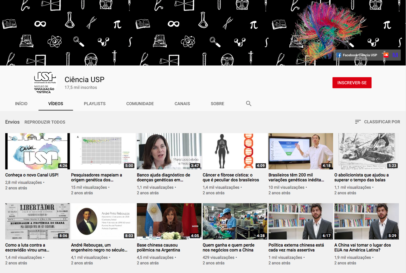This screenshot has width=406, height=273.
Task: Open title Quem ganha e quem perde nos negócios
Action: tap(229, 247)
